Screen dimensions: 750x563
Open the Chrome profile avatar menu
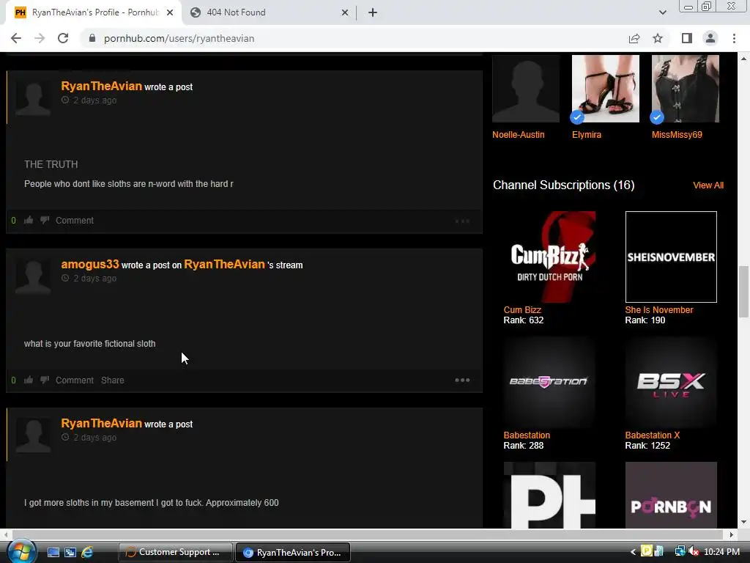pos(710,38)
